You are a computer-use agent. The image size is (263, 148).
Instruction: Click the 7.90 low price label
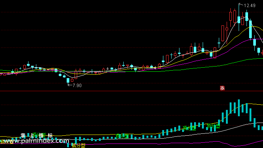(77, 86)
